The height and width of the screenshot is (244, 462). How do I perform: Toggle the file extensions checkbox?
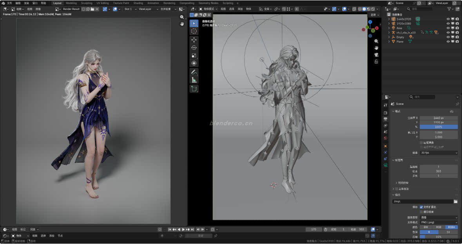422,207
